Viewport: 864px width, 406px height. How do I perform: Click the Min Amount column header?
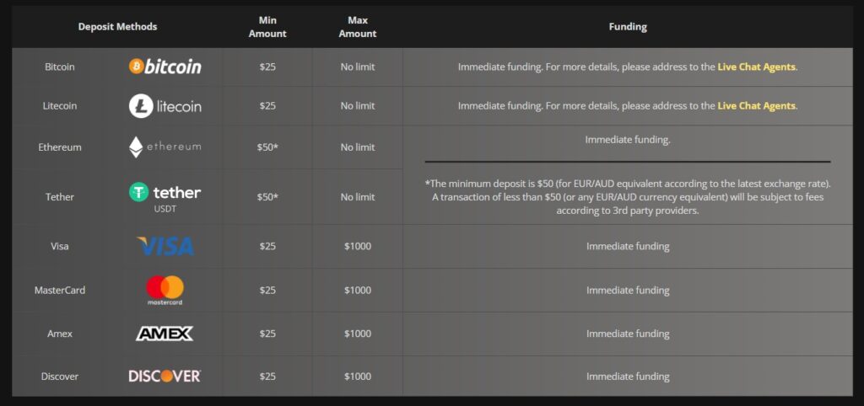coord(267,27)
